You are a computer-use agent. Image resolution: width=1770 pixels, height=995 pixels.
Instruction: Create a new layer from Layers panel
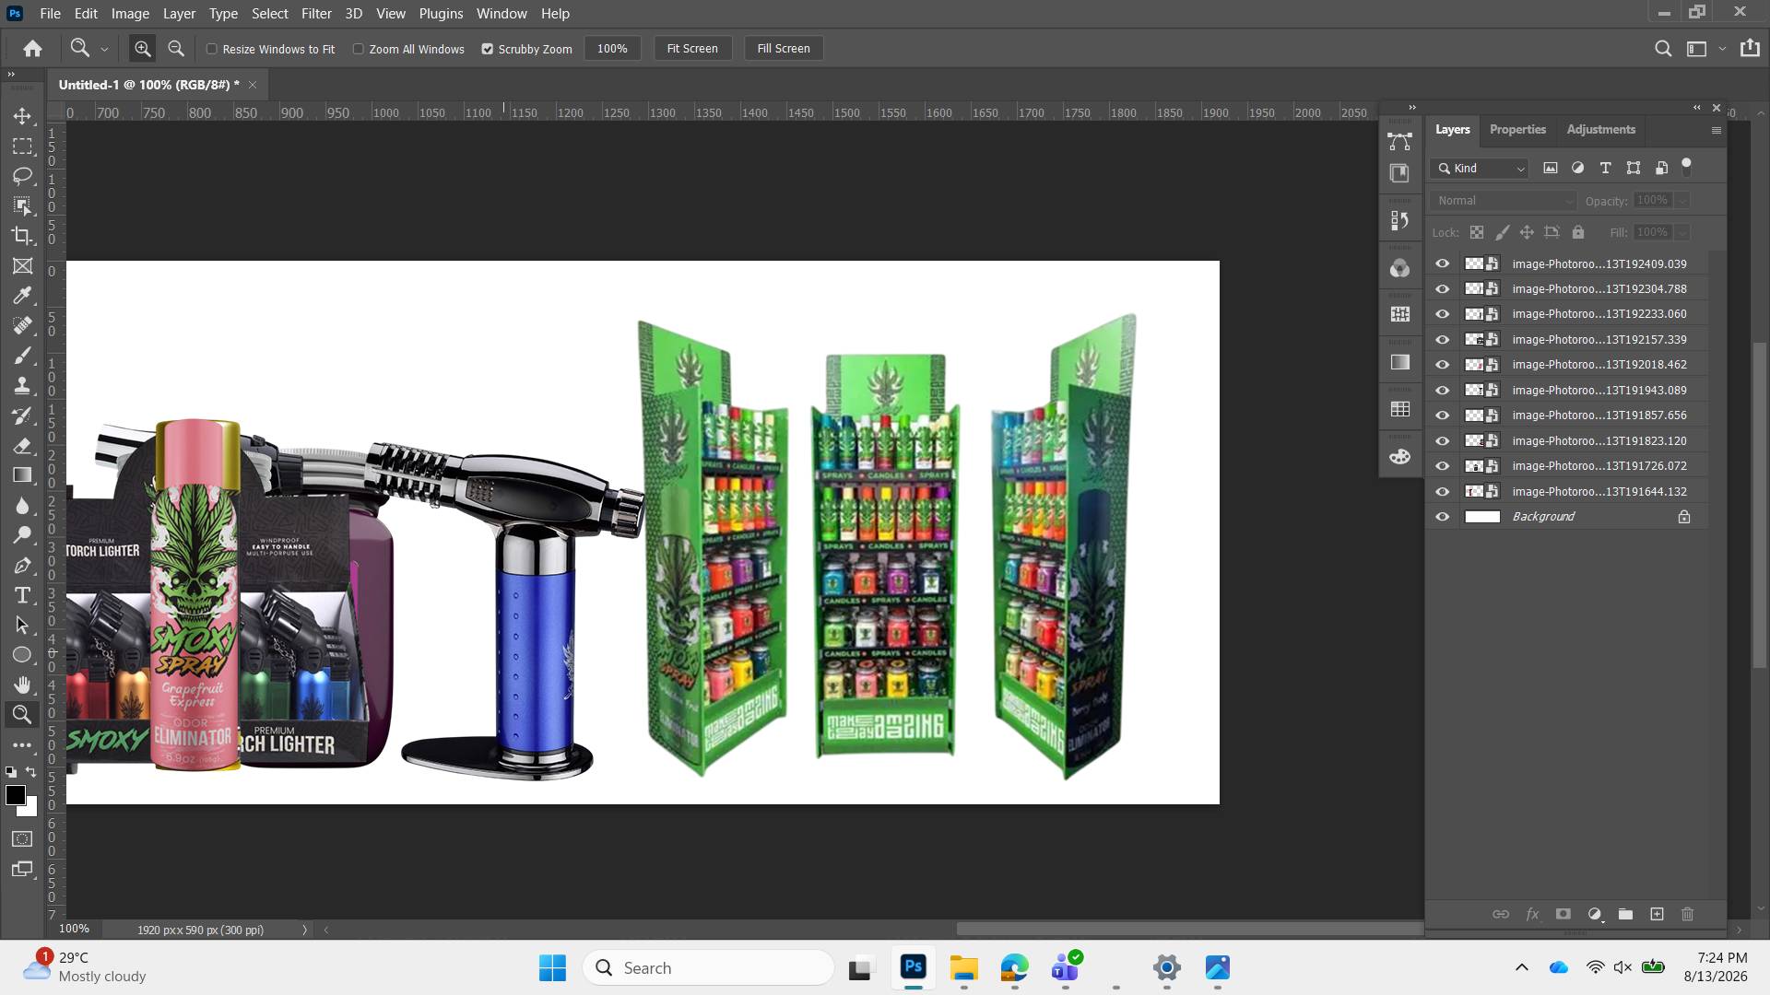(x=1657, y=914)
